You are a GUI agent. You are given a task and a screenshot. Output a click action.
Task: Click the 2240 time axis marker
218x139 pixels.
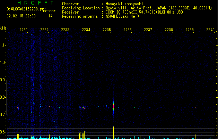pyautogui.click(x=210, y=30)
